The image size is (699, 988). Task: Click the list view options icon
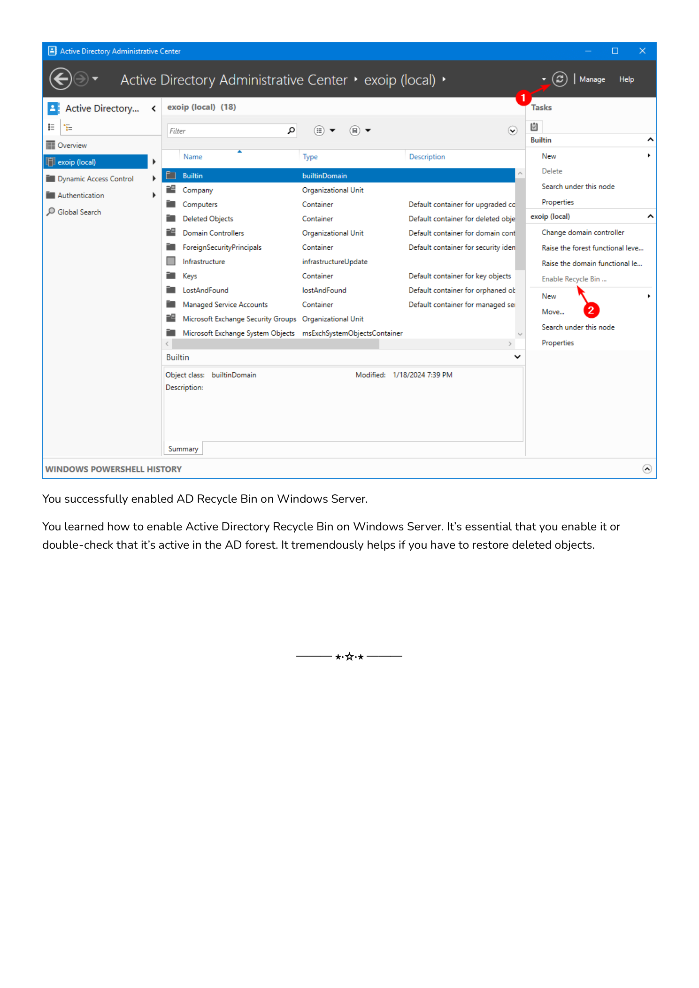tap(319, 130)
